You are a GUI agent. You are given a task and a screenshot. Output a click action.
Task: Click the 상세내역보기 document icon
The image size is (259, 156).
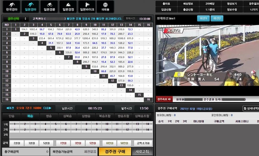245,109
